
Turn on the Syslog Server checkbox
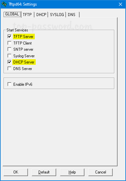[9, 56]
